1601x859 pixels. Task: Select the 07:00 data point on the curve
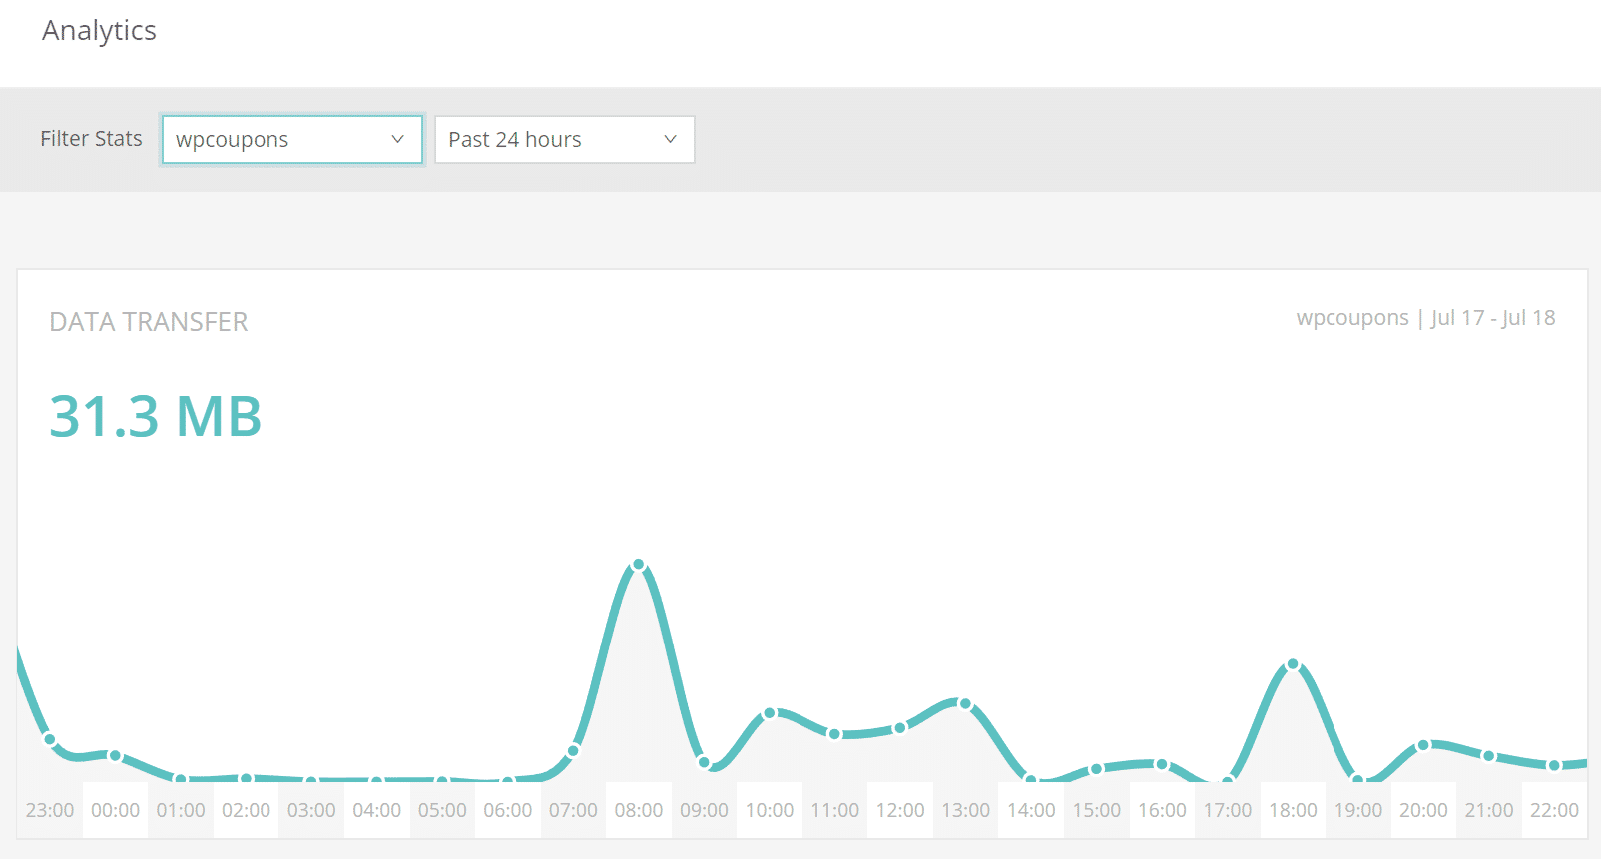tap(573, 750)
